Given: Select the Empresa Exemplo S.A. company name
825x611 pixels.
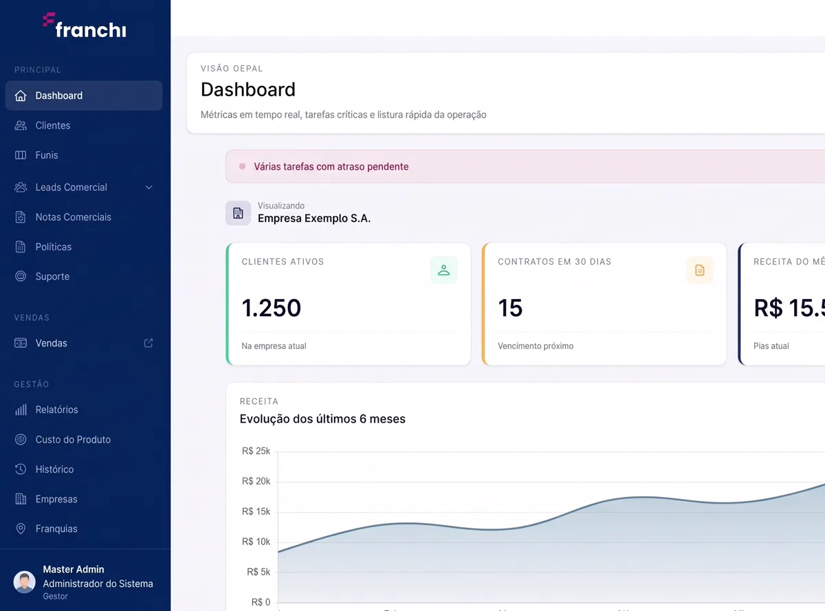Looking at the screenshot, I should point(314,219).
